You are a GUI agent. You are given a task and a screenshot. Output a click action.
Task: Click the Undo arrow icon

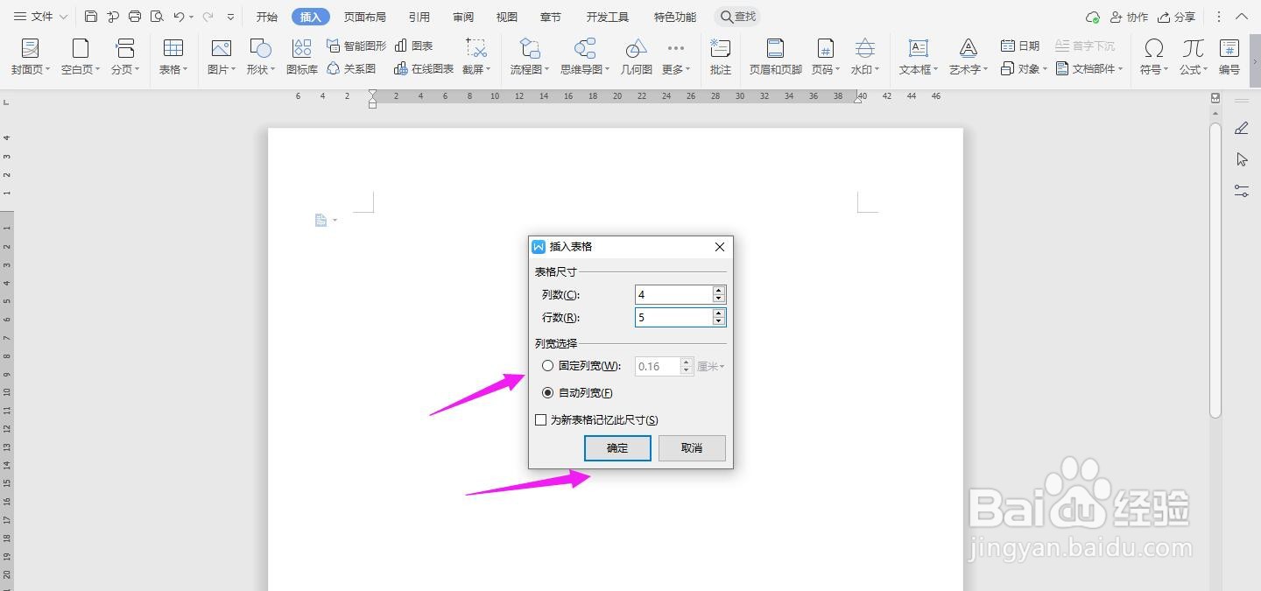[179, 17]
